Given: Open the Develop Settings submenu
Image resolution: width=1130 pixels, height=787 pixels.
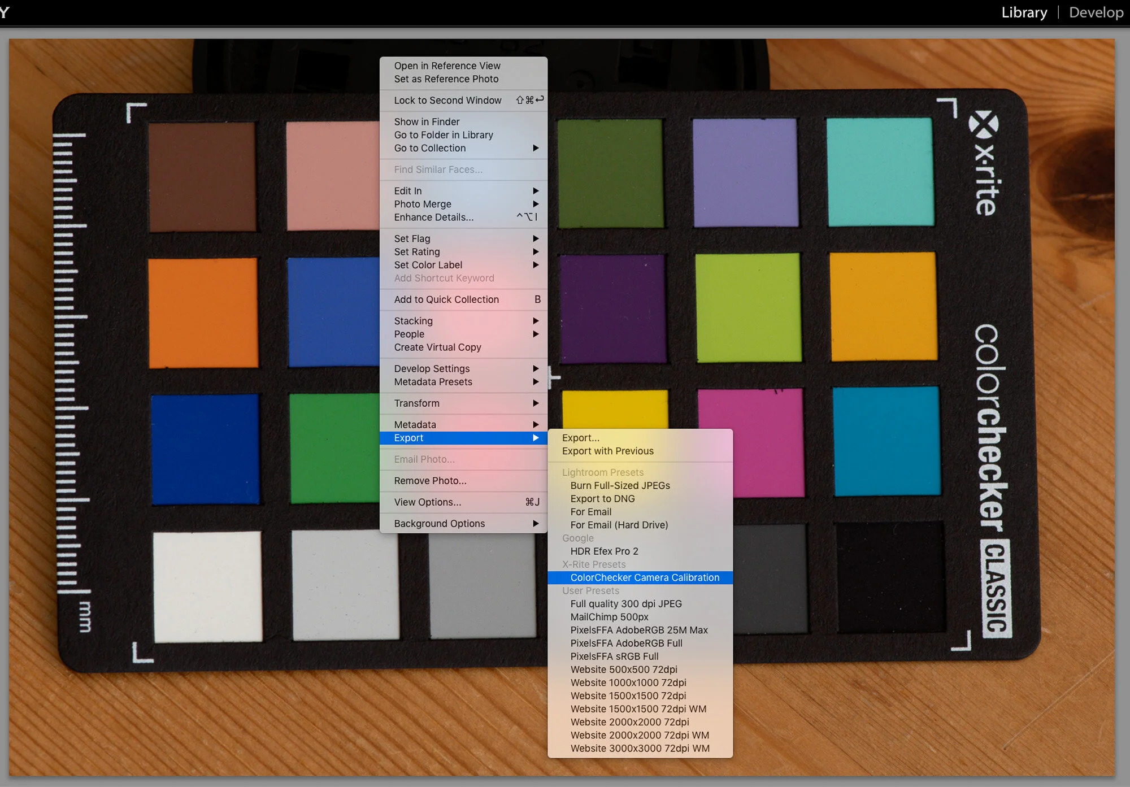Looking at the screenshot, I should pos(463,369).
